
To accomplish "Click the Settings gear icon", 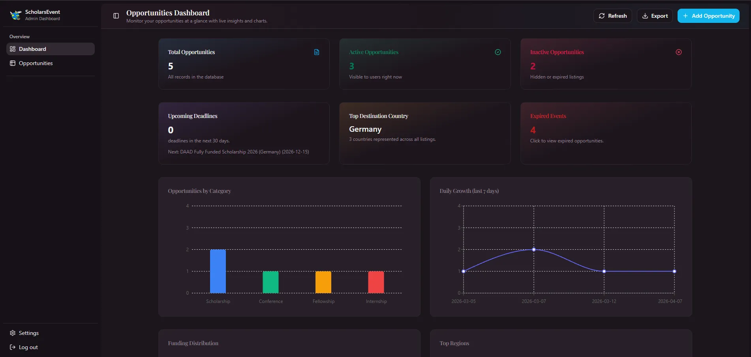I will point(13,333).
